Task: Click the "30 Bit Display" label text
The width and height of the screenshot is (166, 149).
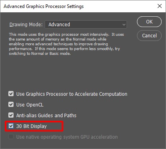Action: [31, 126]
